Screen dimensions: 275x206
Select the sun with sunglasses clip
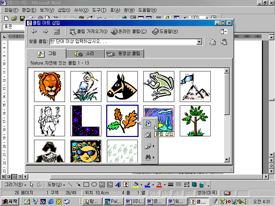pos(86,151)
